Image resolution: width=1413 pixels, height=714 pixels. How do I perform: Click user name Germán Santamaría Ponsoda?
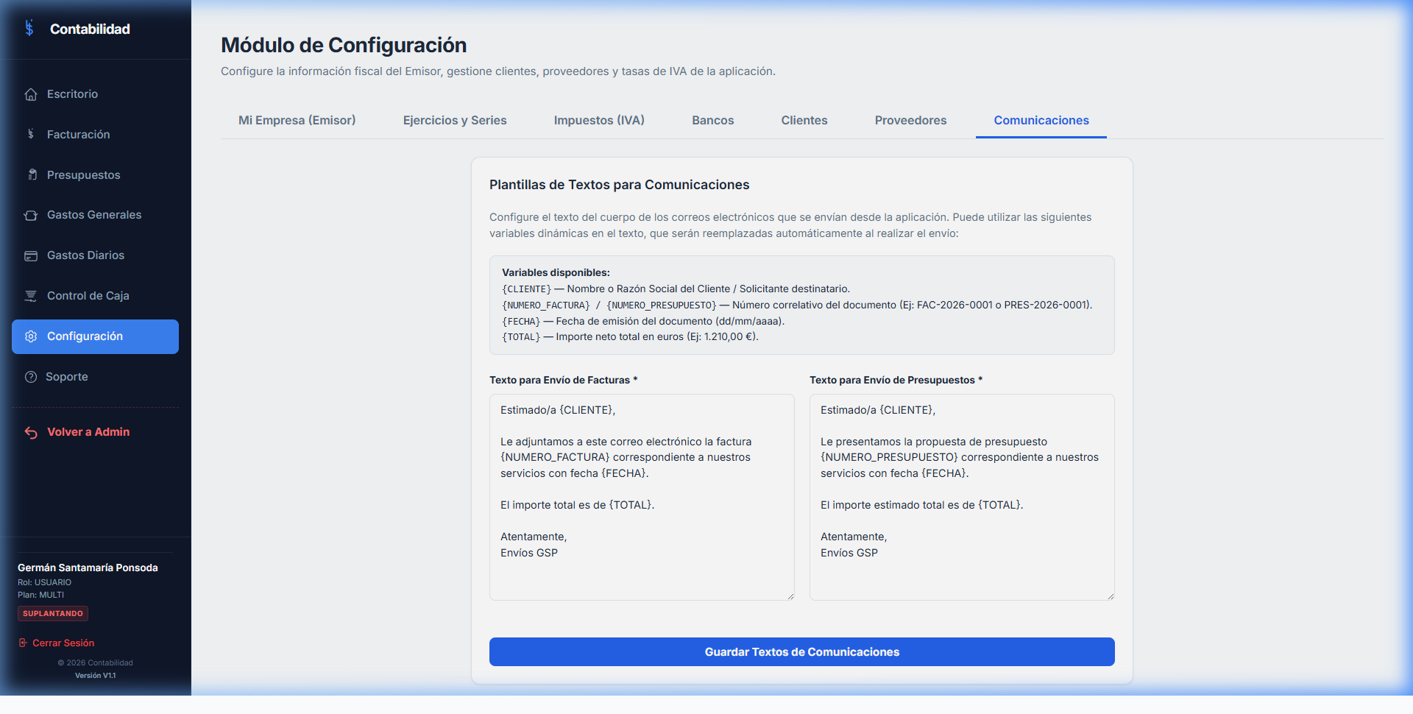(88, 568)
